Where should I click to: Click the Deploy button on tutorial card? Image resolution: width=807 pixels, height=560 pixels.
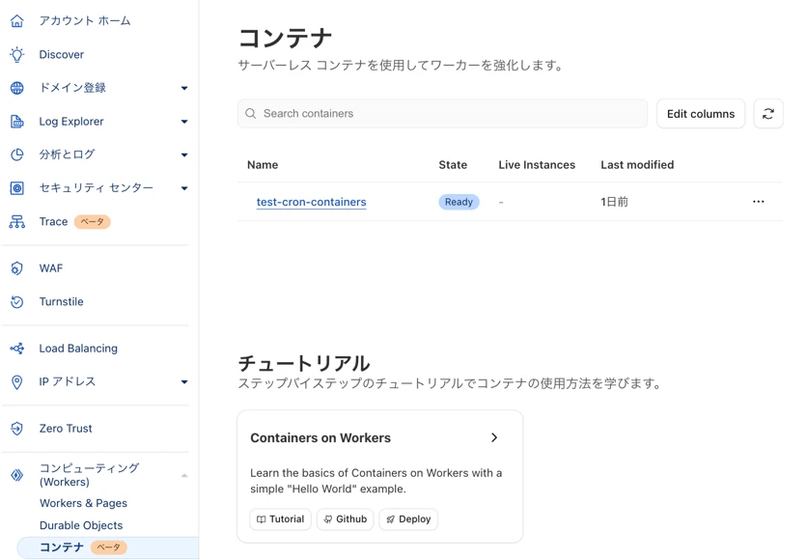[408, 519]
